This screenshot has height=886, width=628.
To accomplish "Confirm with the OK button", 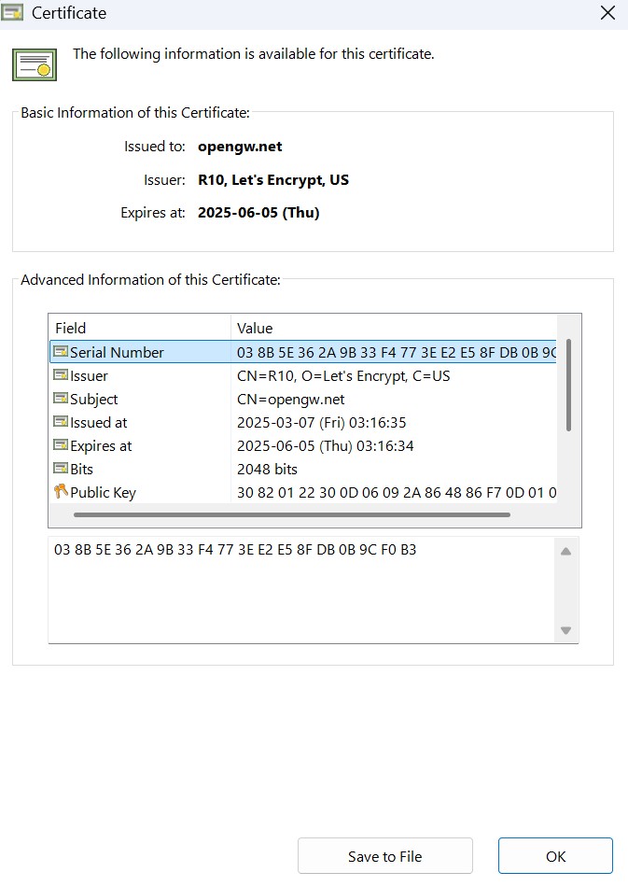I will coord(556,856).
